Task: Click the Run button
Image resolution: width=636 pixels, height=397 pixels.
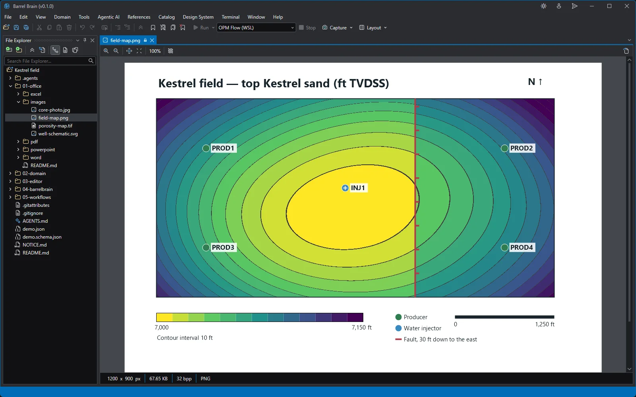Action: click(201, 27)
